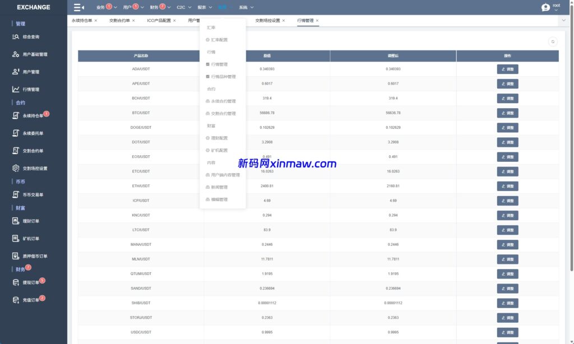The image size is (574, 344).
Task: Click the 提现订单 icon in sidebar
Action: pyautogui.click(x=16, y=282)
